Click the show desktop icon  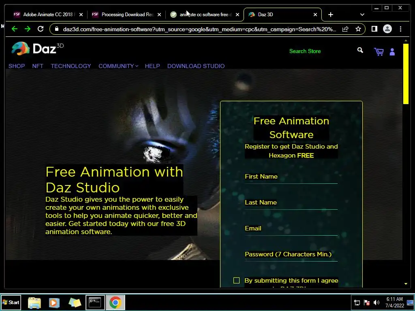(x=410, y=302)
